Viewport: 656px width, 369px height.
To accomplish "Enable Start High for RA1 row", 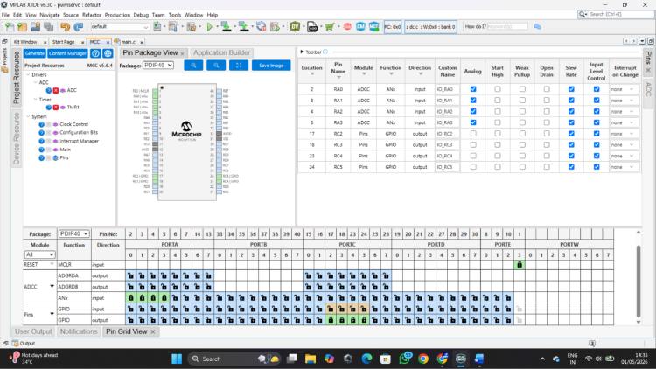I will 498,101.
